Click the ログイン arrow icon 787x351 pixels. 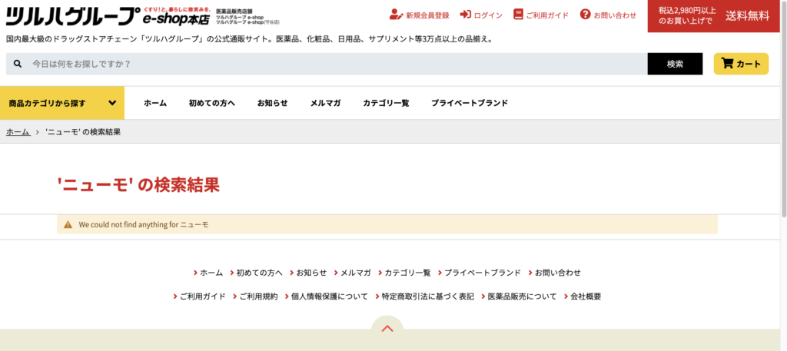coord(465,14)
